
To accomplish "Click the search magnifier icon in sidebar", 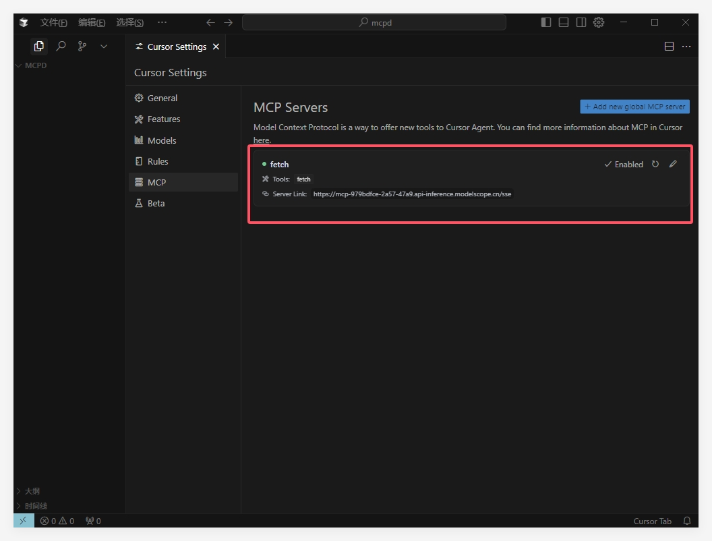I will click(61, 47).
